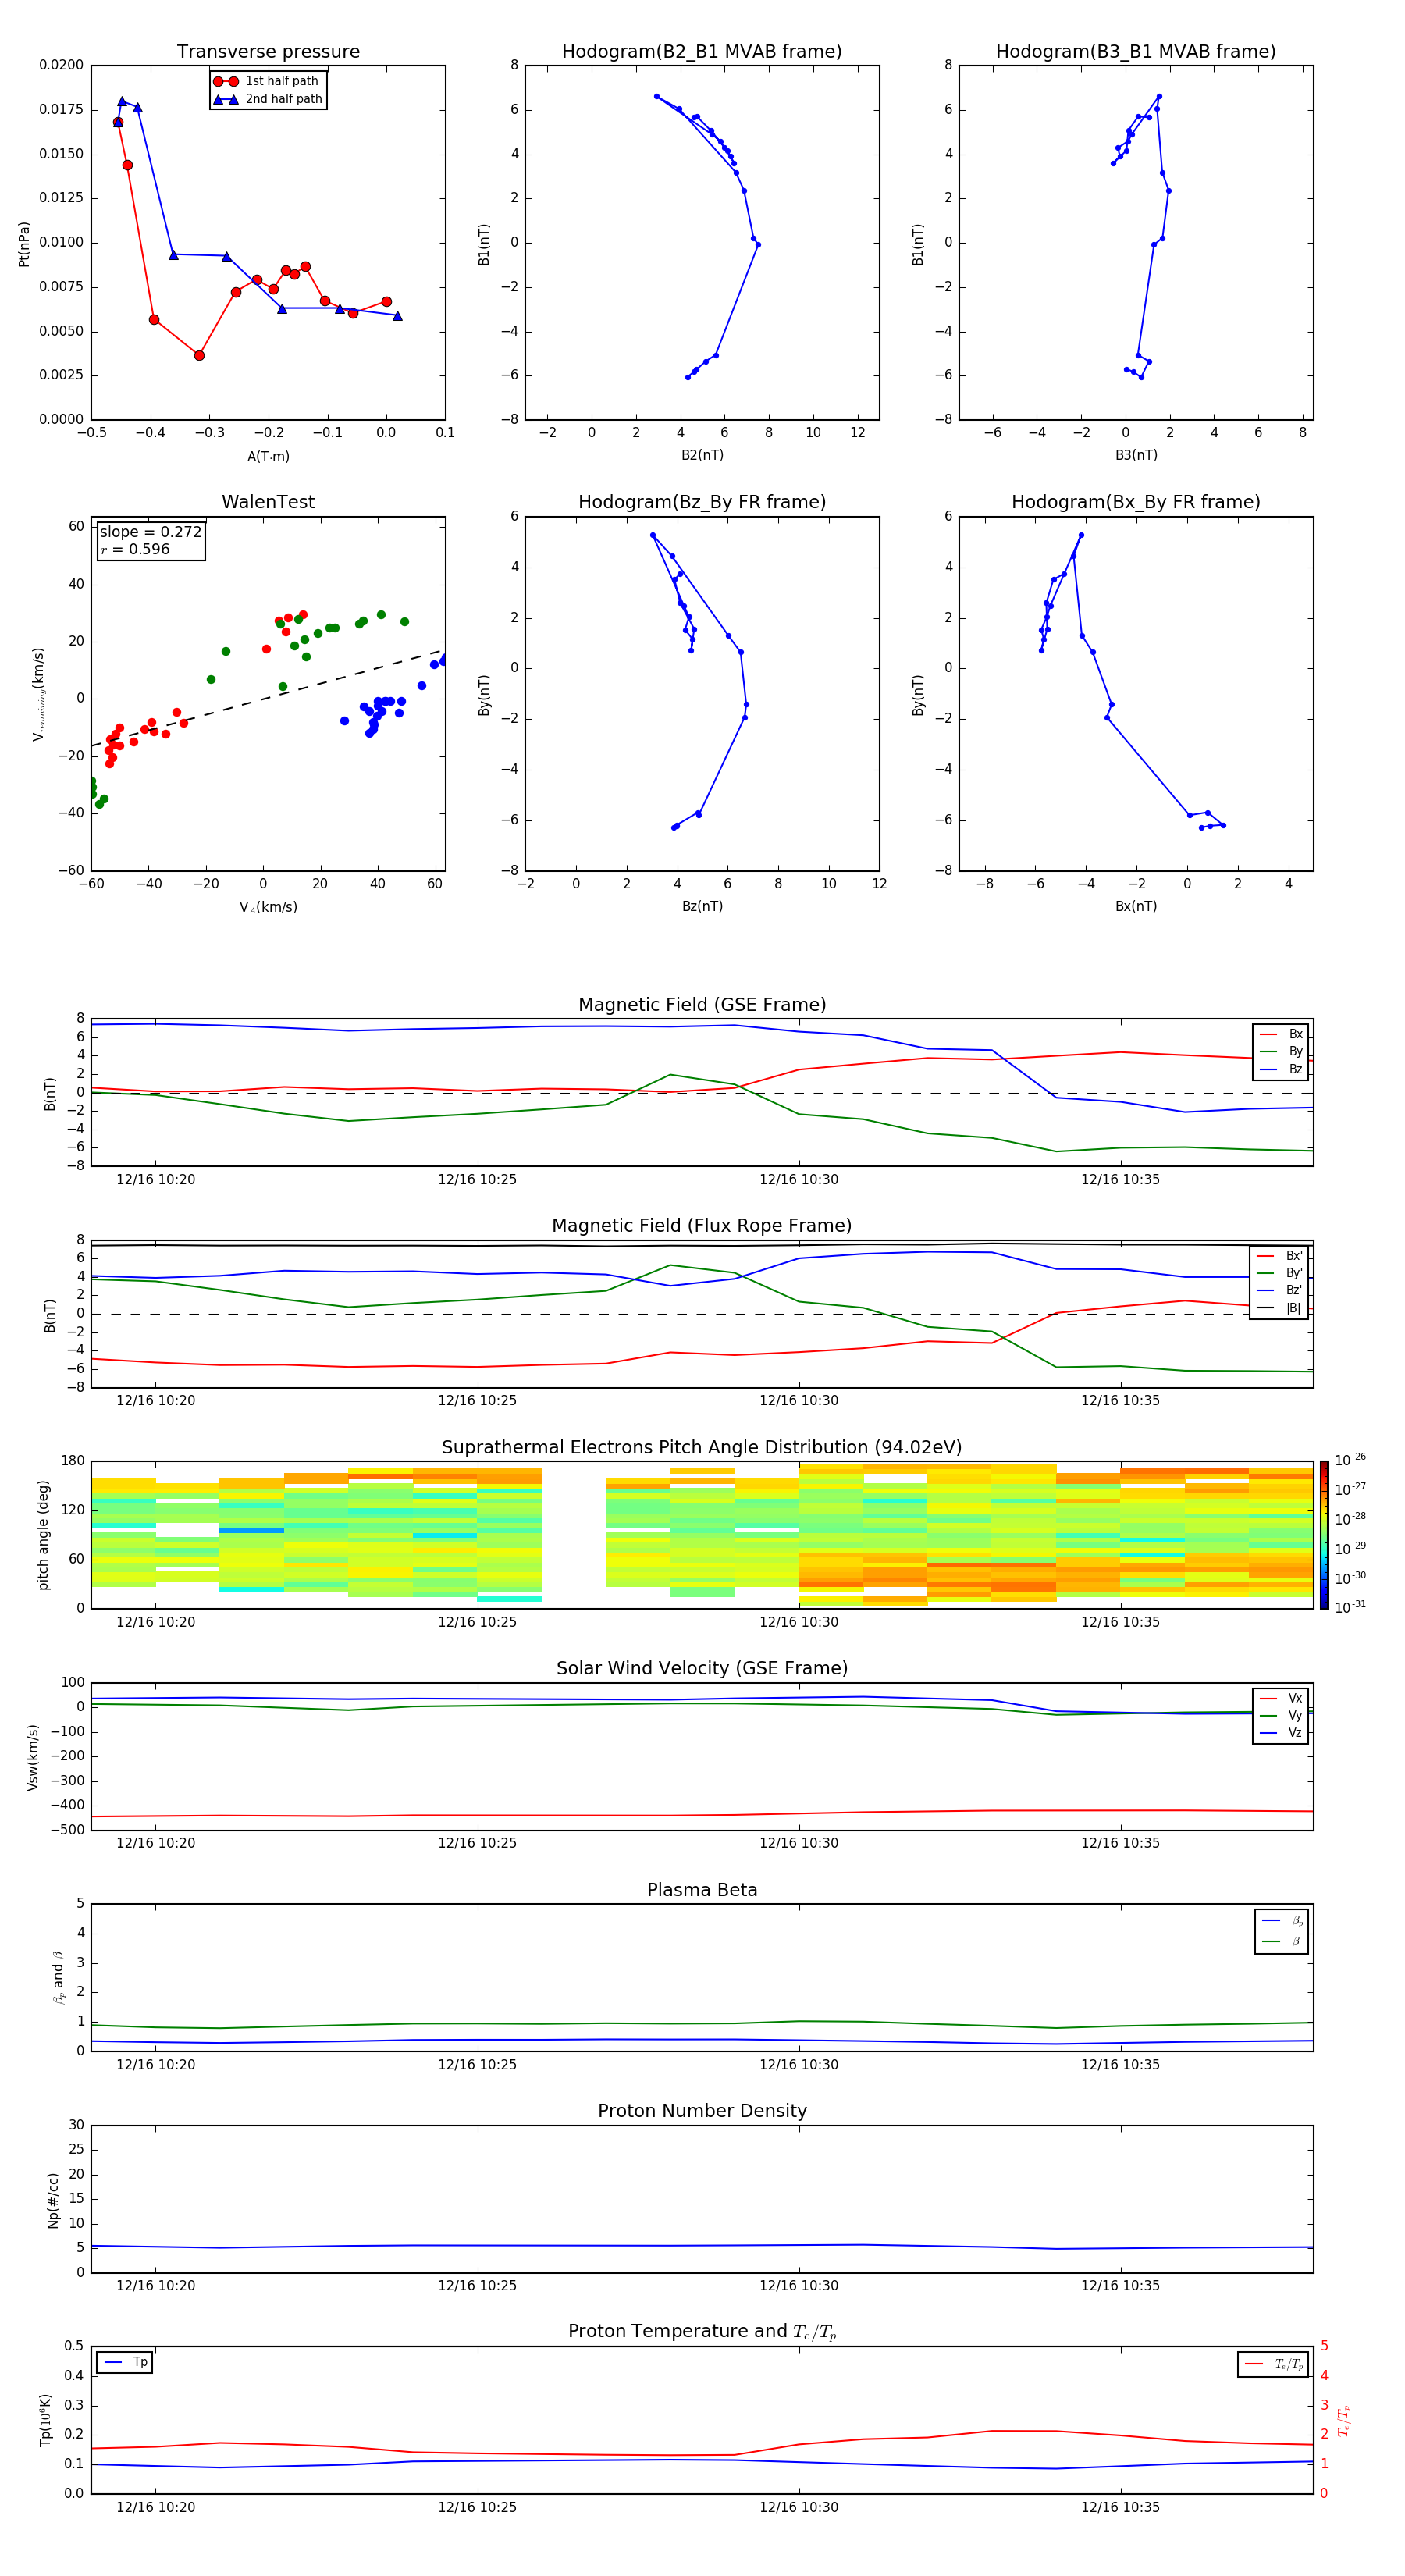The height and width of the screenshot is (2576, 1405).
Task: Click 'V_A(km/s)' Walen x-axis label
Action: [268, 907]
